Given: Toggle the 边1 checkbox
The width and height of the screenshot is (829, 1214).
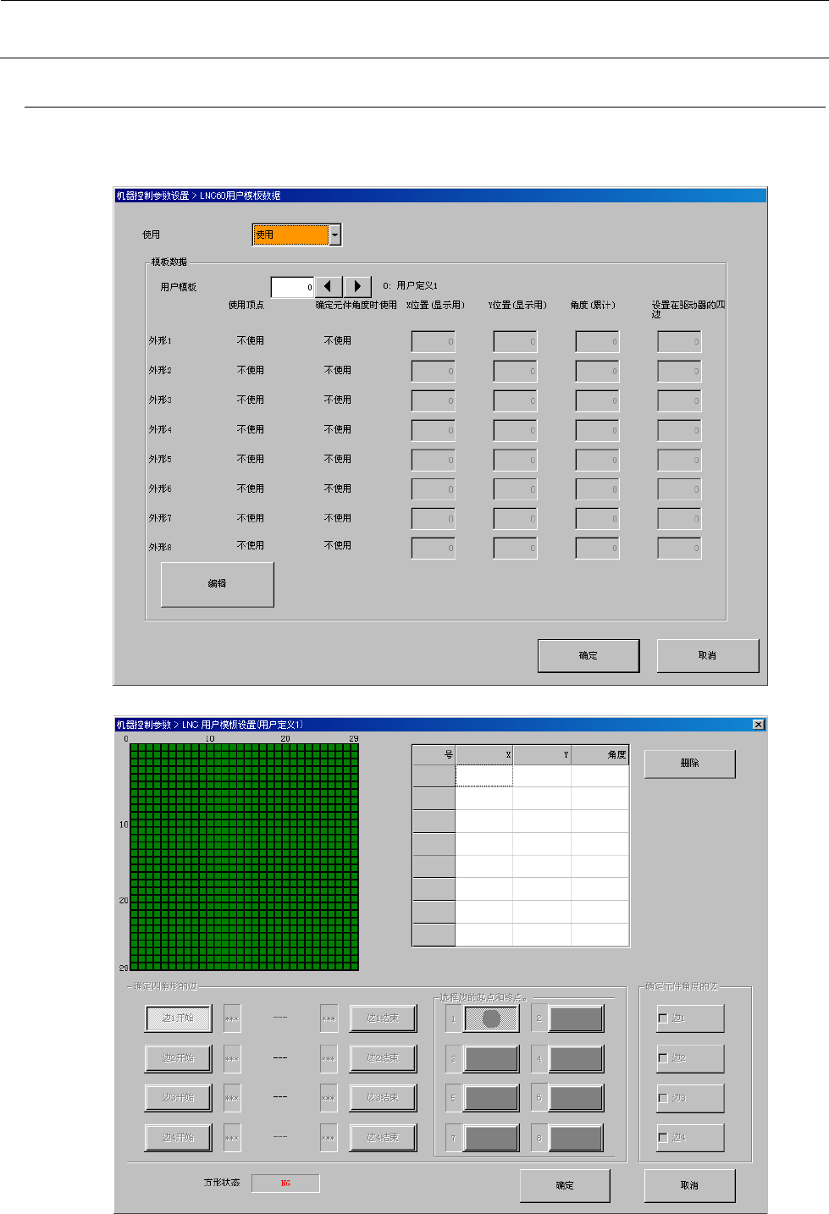Looking at the screenshot, I should point(663,1018).
